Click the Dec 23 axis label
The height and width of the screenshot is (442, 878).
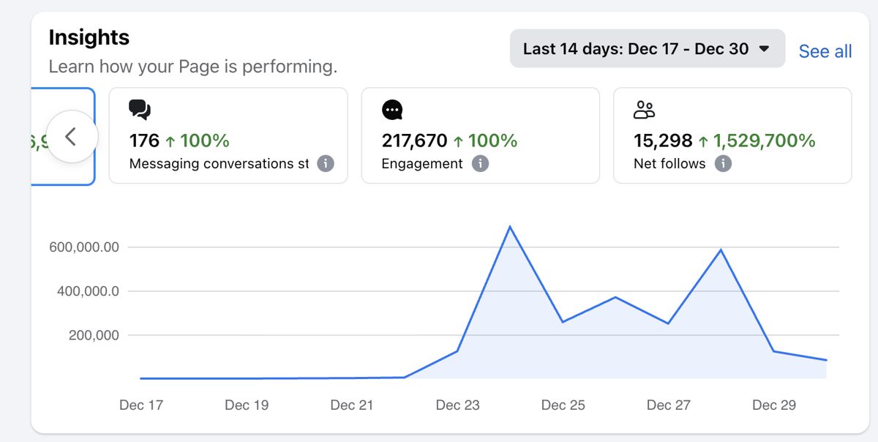point(457,405)
